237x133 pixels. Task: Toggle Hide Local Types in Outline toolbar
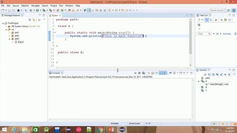pos(229,75)
